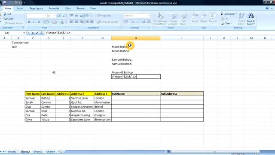Screen dimensions: 275x155
Task: Click the Decrease Indent icon
Action: [x=87, y=22]
